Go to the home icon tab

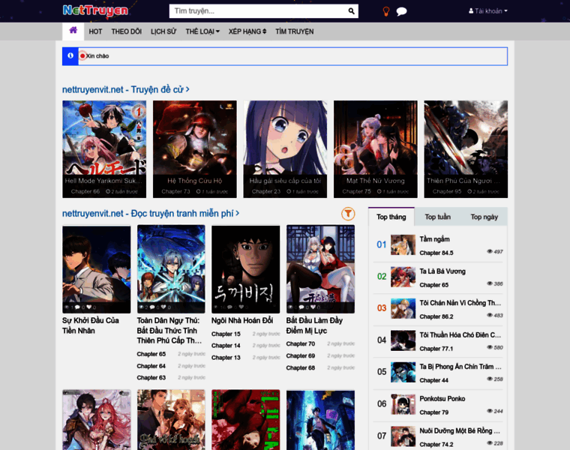(73, 31)
